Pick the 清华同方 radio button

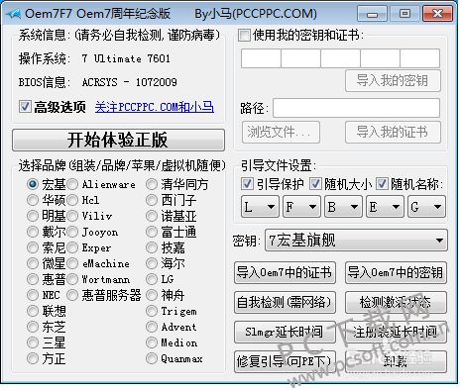click(x=152, y=184)
